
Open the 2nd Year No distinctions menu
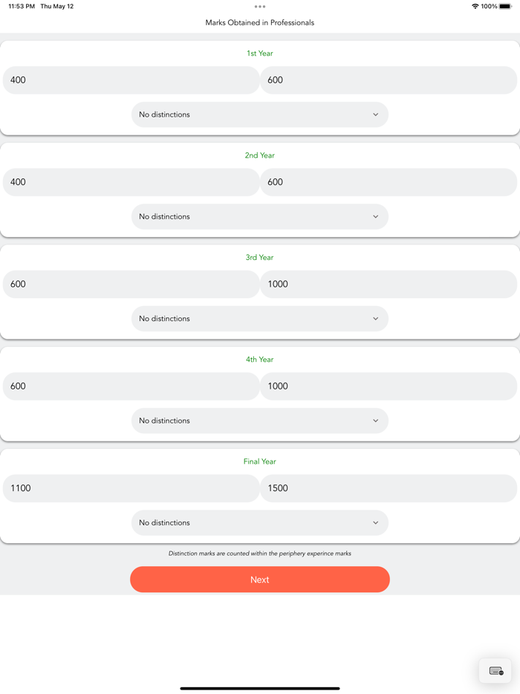[x=259, y=216]
